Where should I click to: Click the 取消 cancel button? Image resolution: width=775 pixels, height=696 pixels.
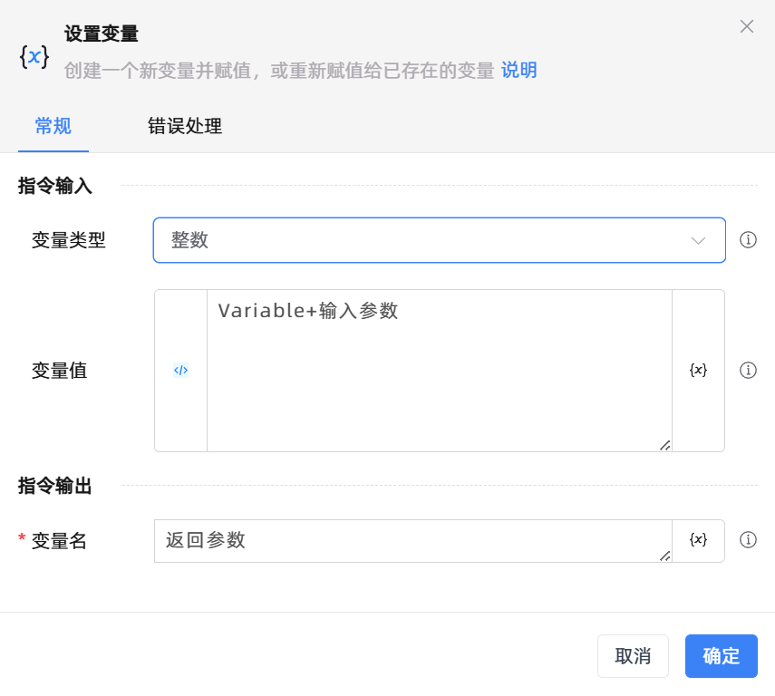633,655
